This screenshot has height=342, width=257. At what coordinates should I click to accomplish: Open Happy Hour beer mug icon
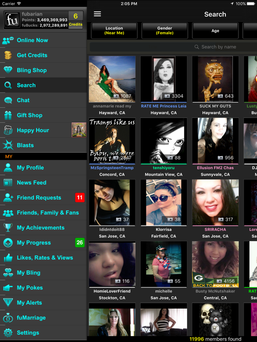coord(8,130)
